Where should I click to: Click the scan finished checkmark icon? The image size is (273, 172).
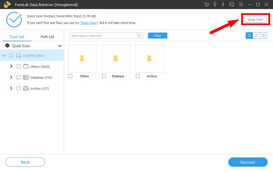pyautogui.click(x=14, y=20)
